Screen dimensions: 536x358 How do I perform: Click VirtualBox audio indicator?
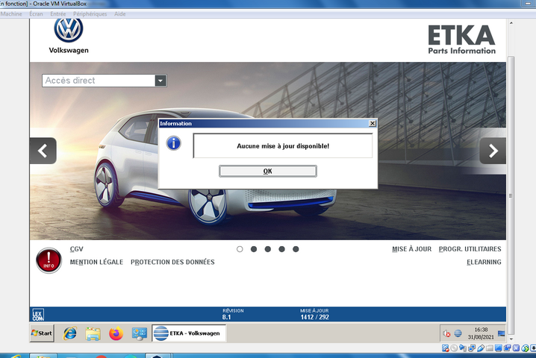463,348
